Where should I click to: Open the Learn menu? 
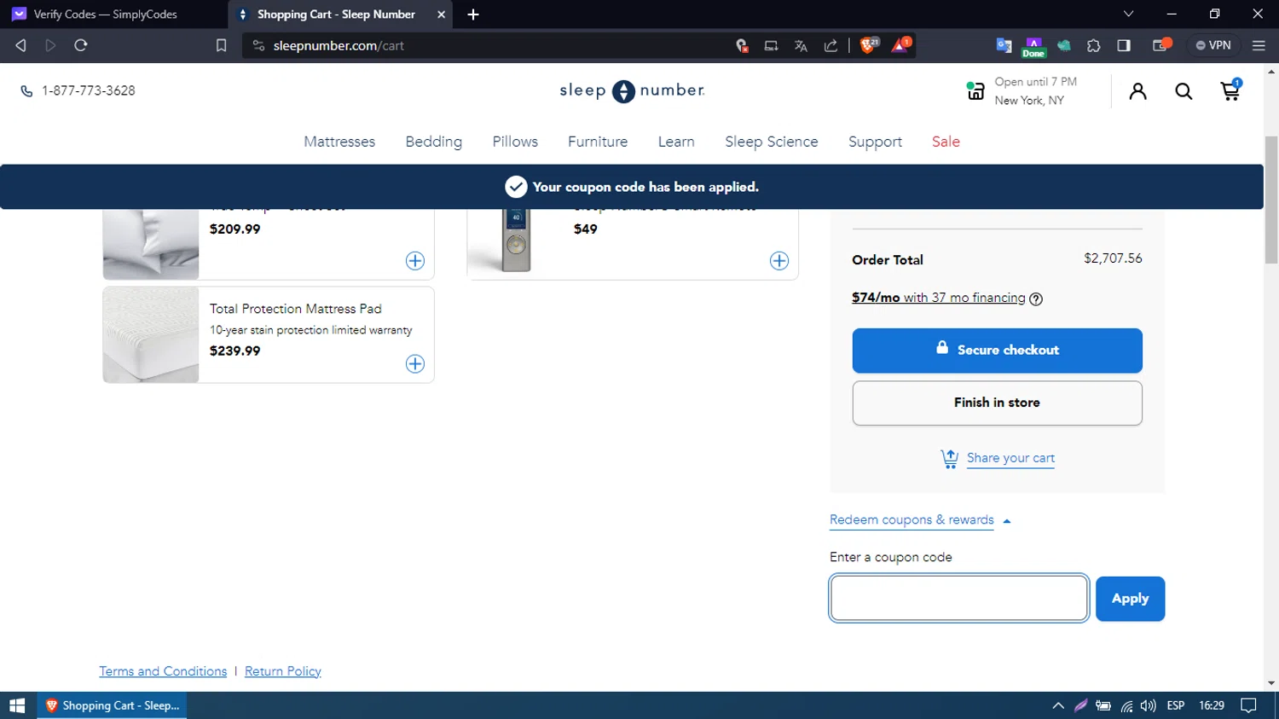pyautogui.click(x=676, y=142)
